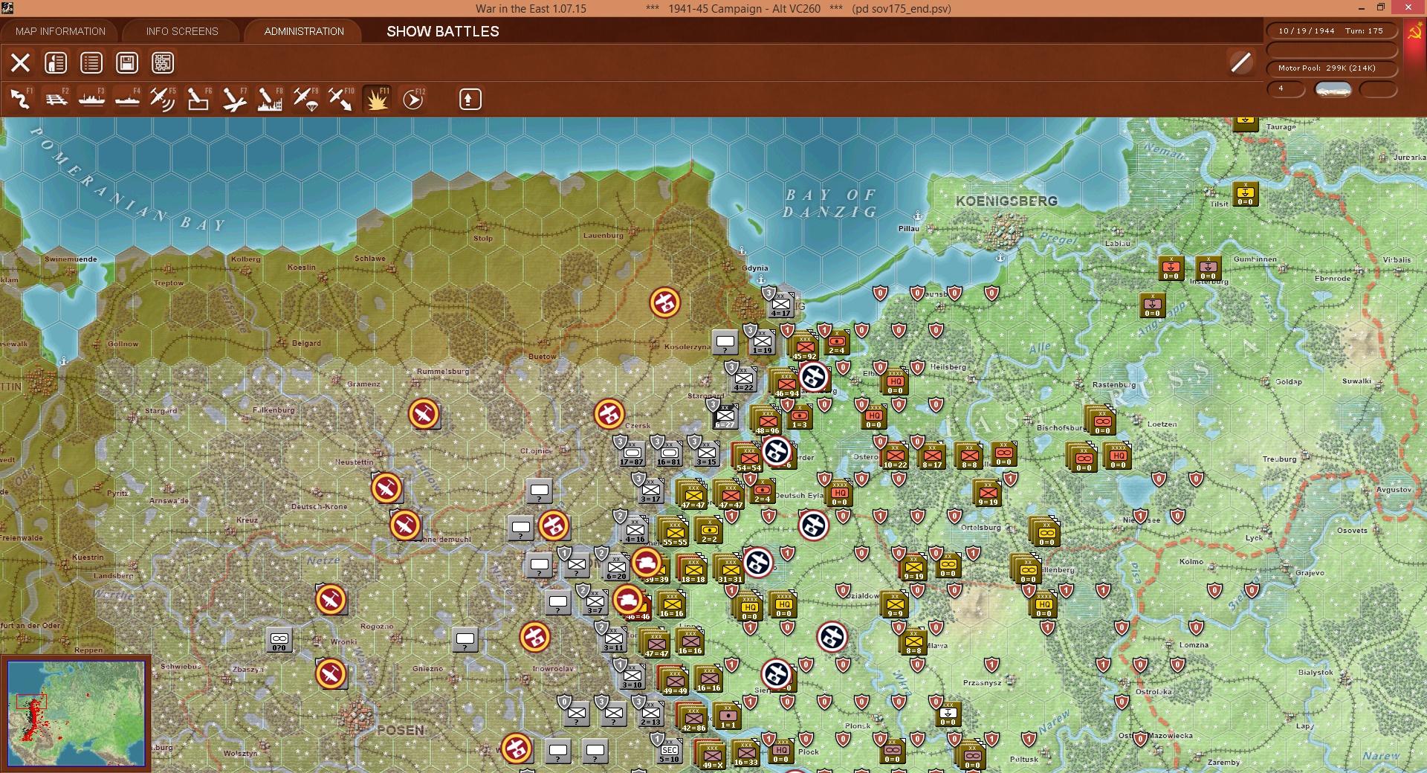Select the German unit counter labeled 4=17
This screenshot has width=1427, height=773.
point(780,304)
